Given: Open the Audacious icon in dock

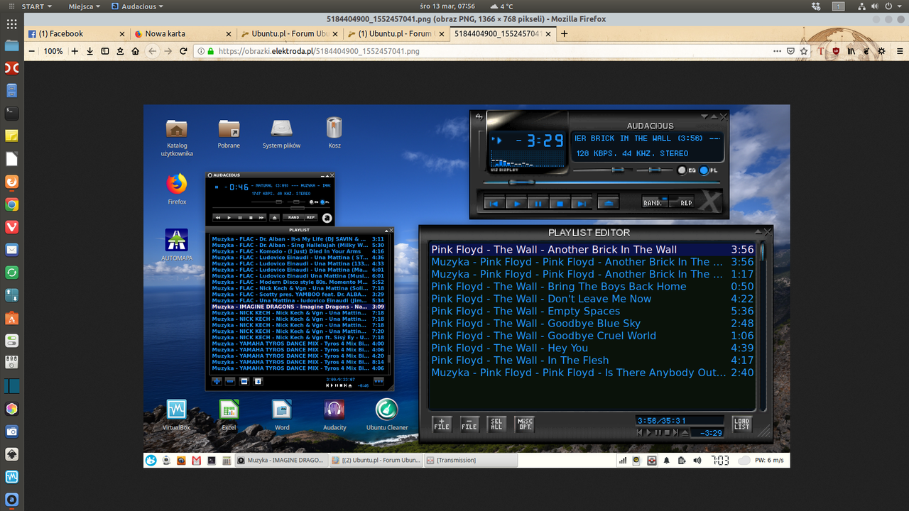Looking at the screenshot, I should click(x=11, y=499).
